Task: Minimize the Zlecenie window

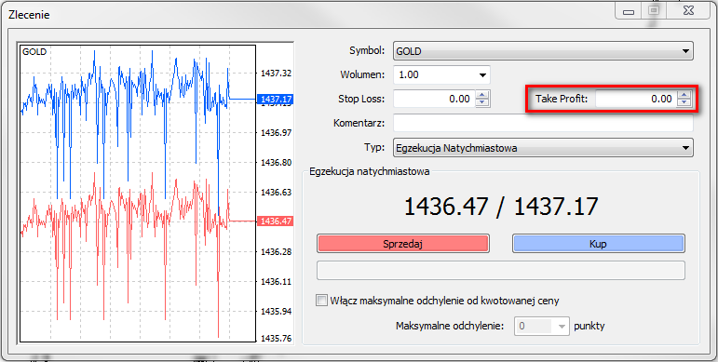Action: [x=629, y=11]
